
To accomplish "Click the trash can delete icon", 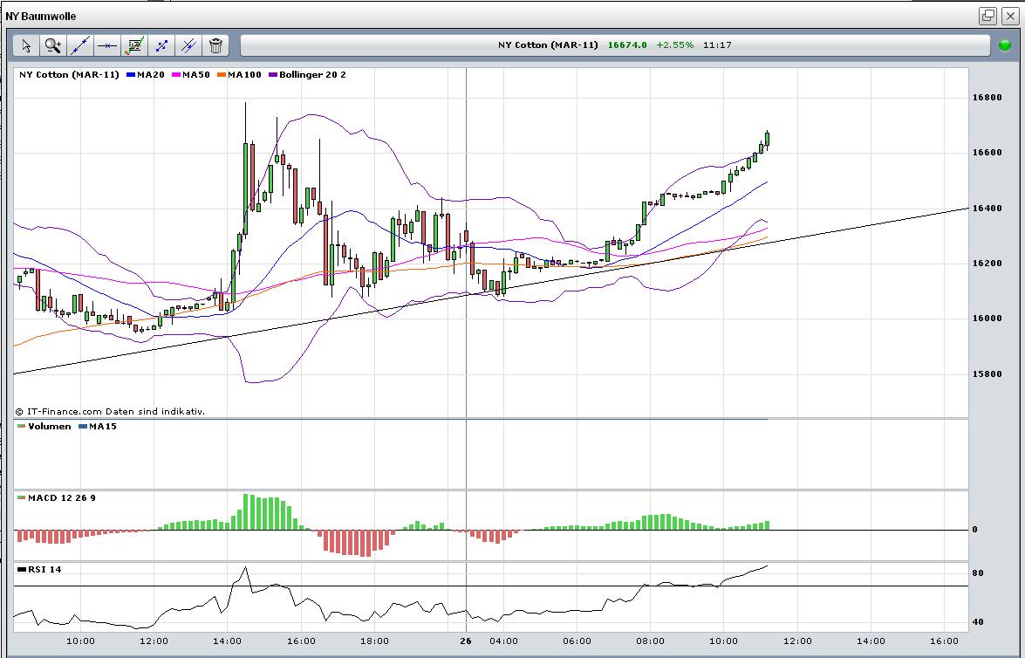I will pos(215,45).
